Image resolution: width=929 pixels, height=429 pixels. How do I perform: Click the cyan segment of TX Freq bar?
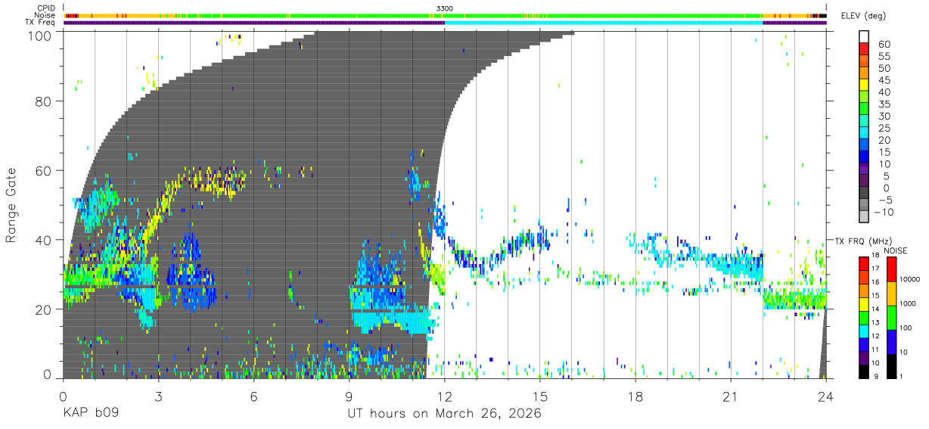click(604, 23)
